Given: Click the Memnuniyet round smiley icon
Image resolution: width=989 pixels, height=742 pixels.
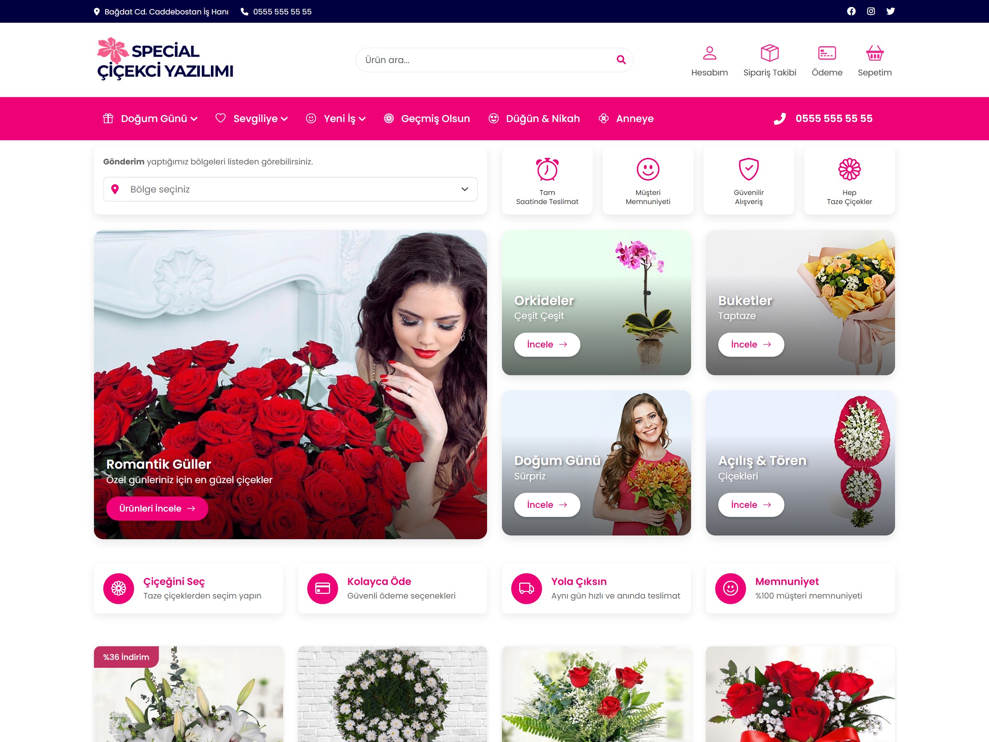Looking at the screenshot, I should (730, 588).
